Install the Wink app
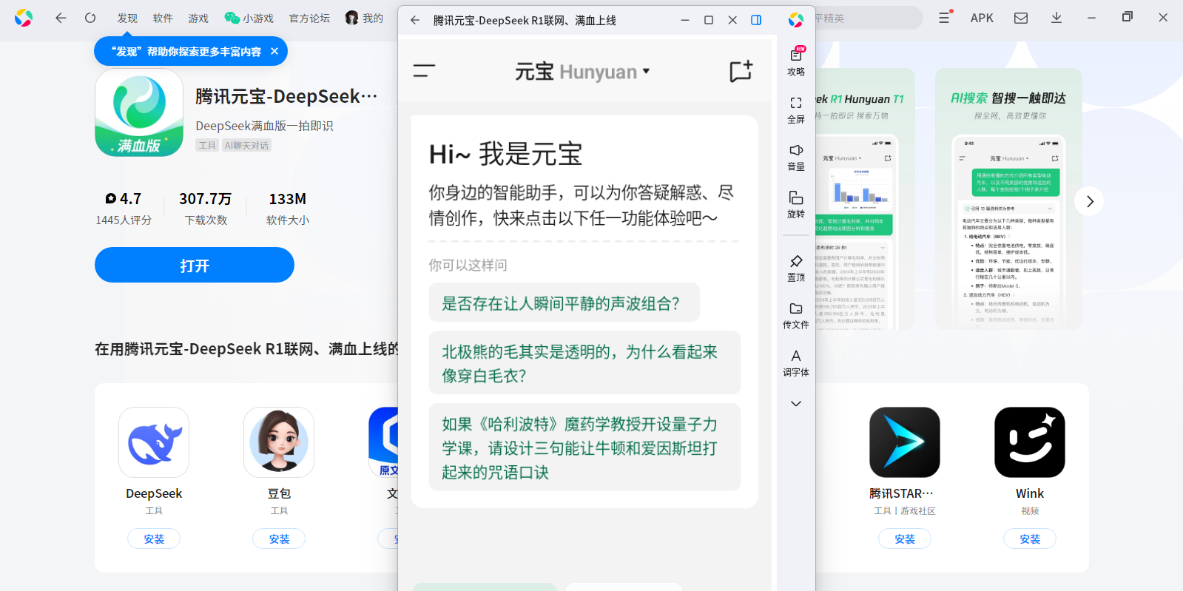This screenshot has width=1183, height=591. point(1030,538)
